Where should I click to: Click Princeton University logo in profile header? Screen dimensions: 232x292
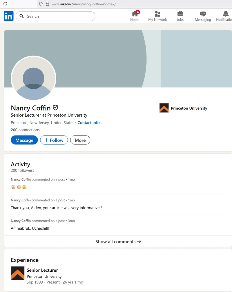pyautogui.click(x=164, y=108)
